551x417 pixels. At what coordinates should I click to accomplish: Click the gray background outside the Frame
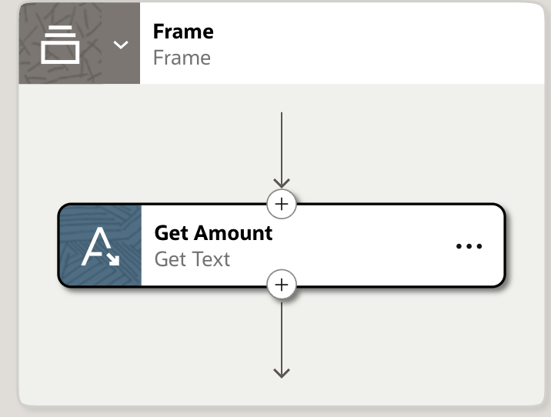6,231
